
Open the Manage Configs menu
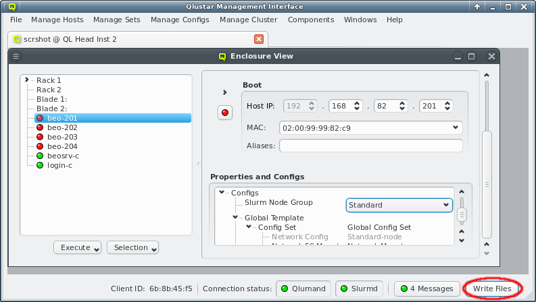point(180,20)
